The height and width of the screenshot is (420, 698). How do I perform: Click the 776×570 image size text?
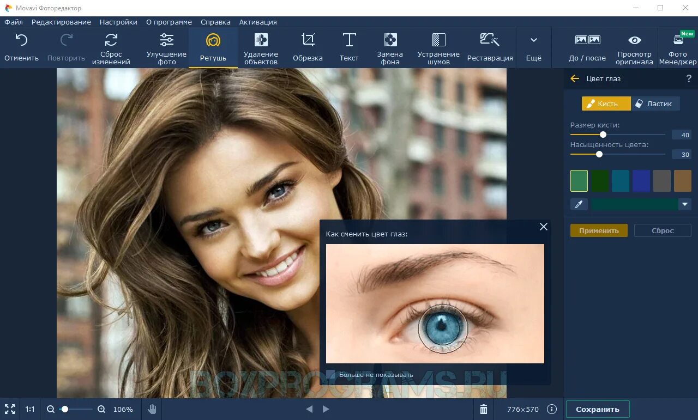point(522,409)
